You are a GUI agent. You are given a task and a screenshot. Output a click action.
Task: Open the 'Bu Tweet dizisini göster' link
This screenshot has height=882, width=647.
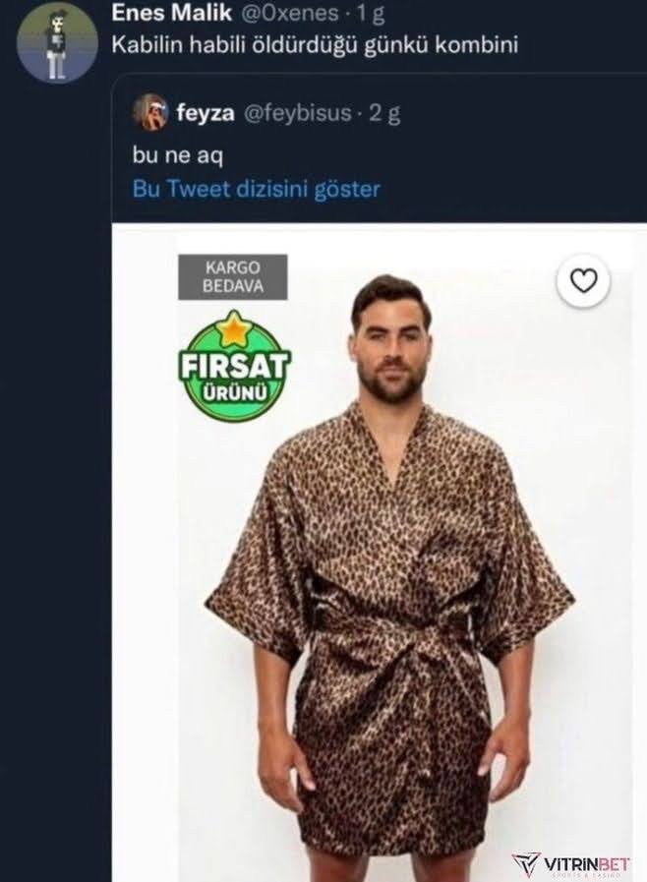(x=256, y=188)
